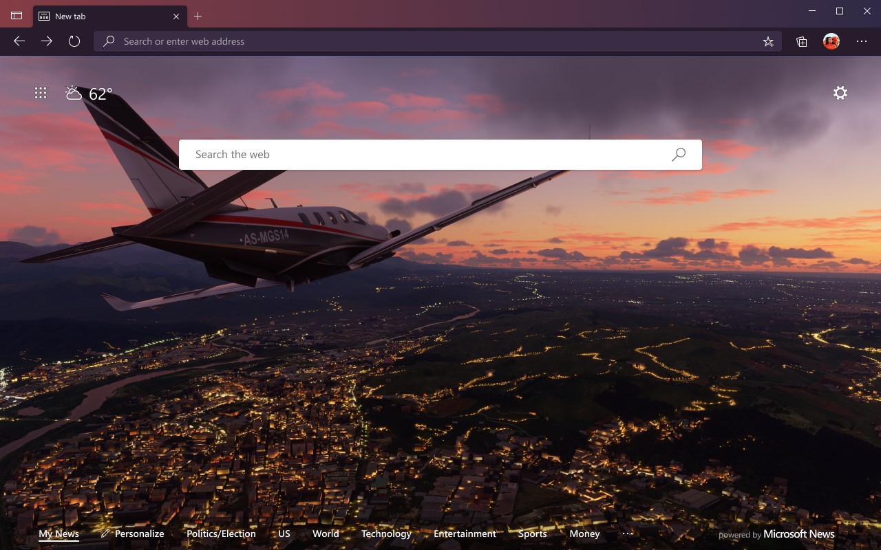
Task: Expand more news categories ellipsis
Action: tap(627, 533)
